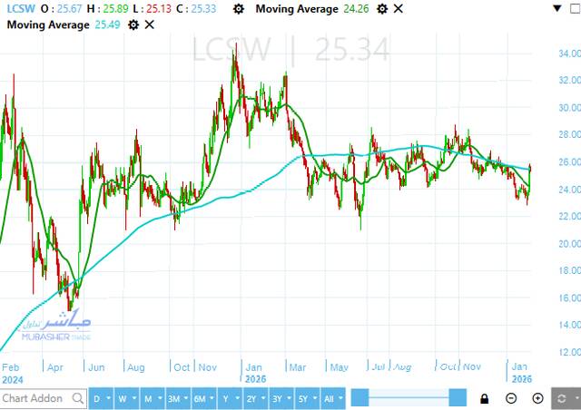
Task: Expand the All range dropdown
Action: [333, 398]
